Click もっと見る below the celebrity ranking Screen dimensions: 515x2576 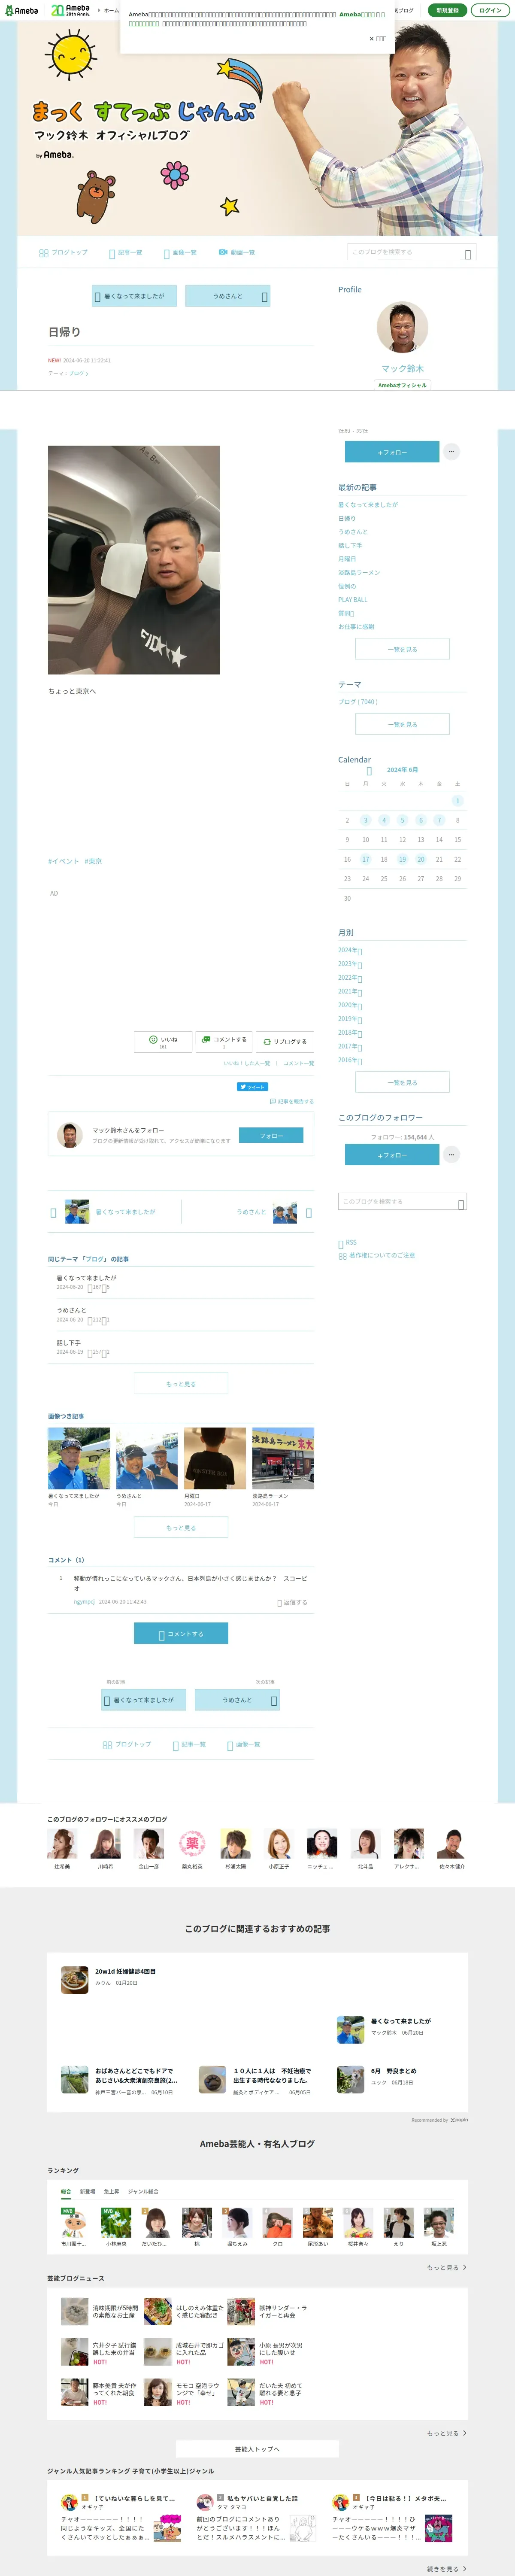[447, 2267]
